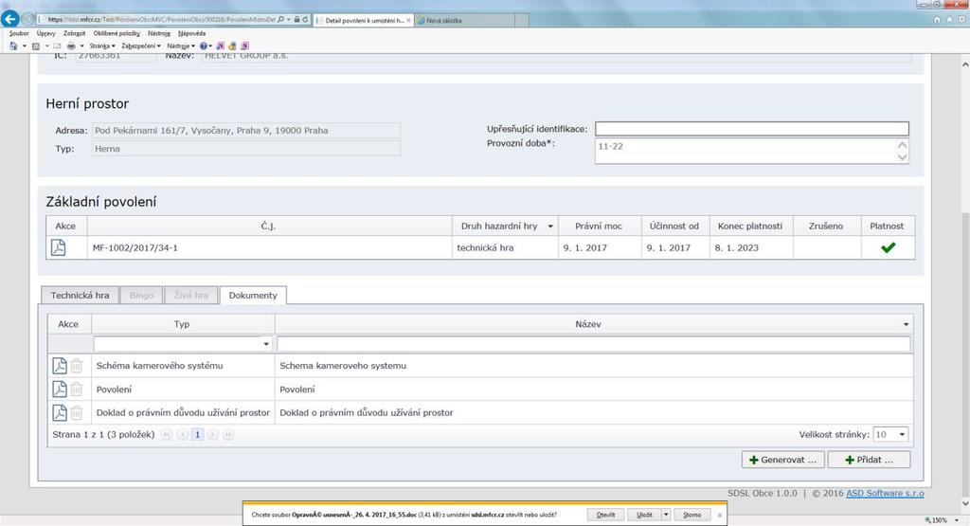Open PDF of permit MF-1002/2017/34-1

click(x=58, y=247)
